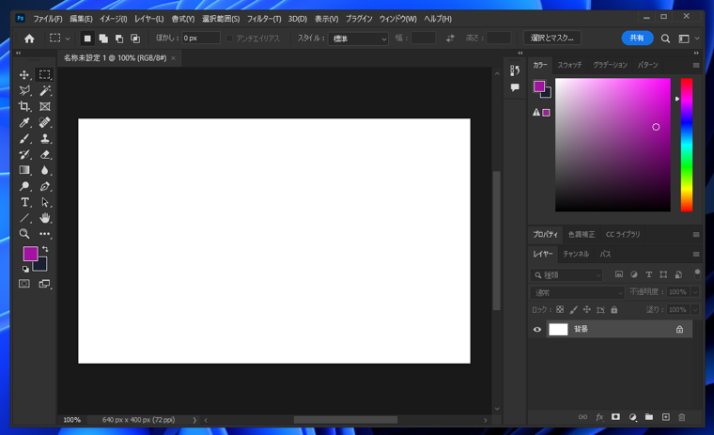Select the Eyedropper tool
The image size is (714, 435).
point(24,122)
